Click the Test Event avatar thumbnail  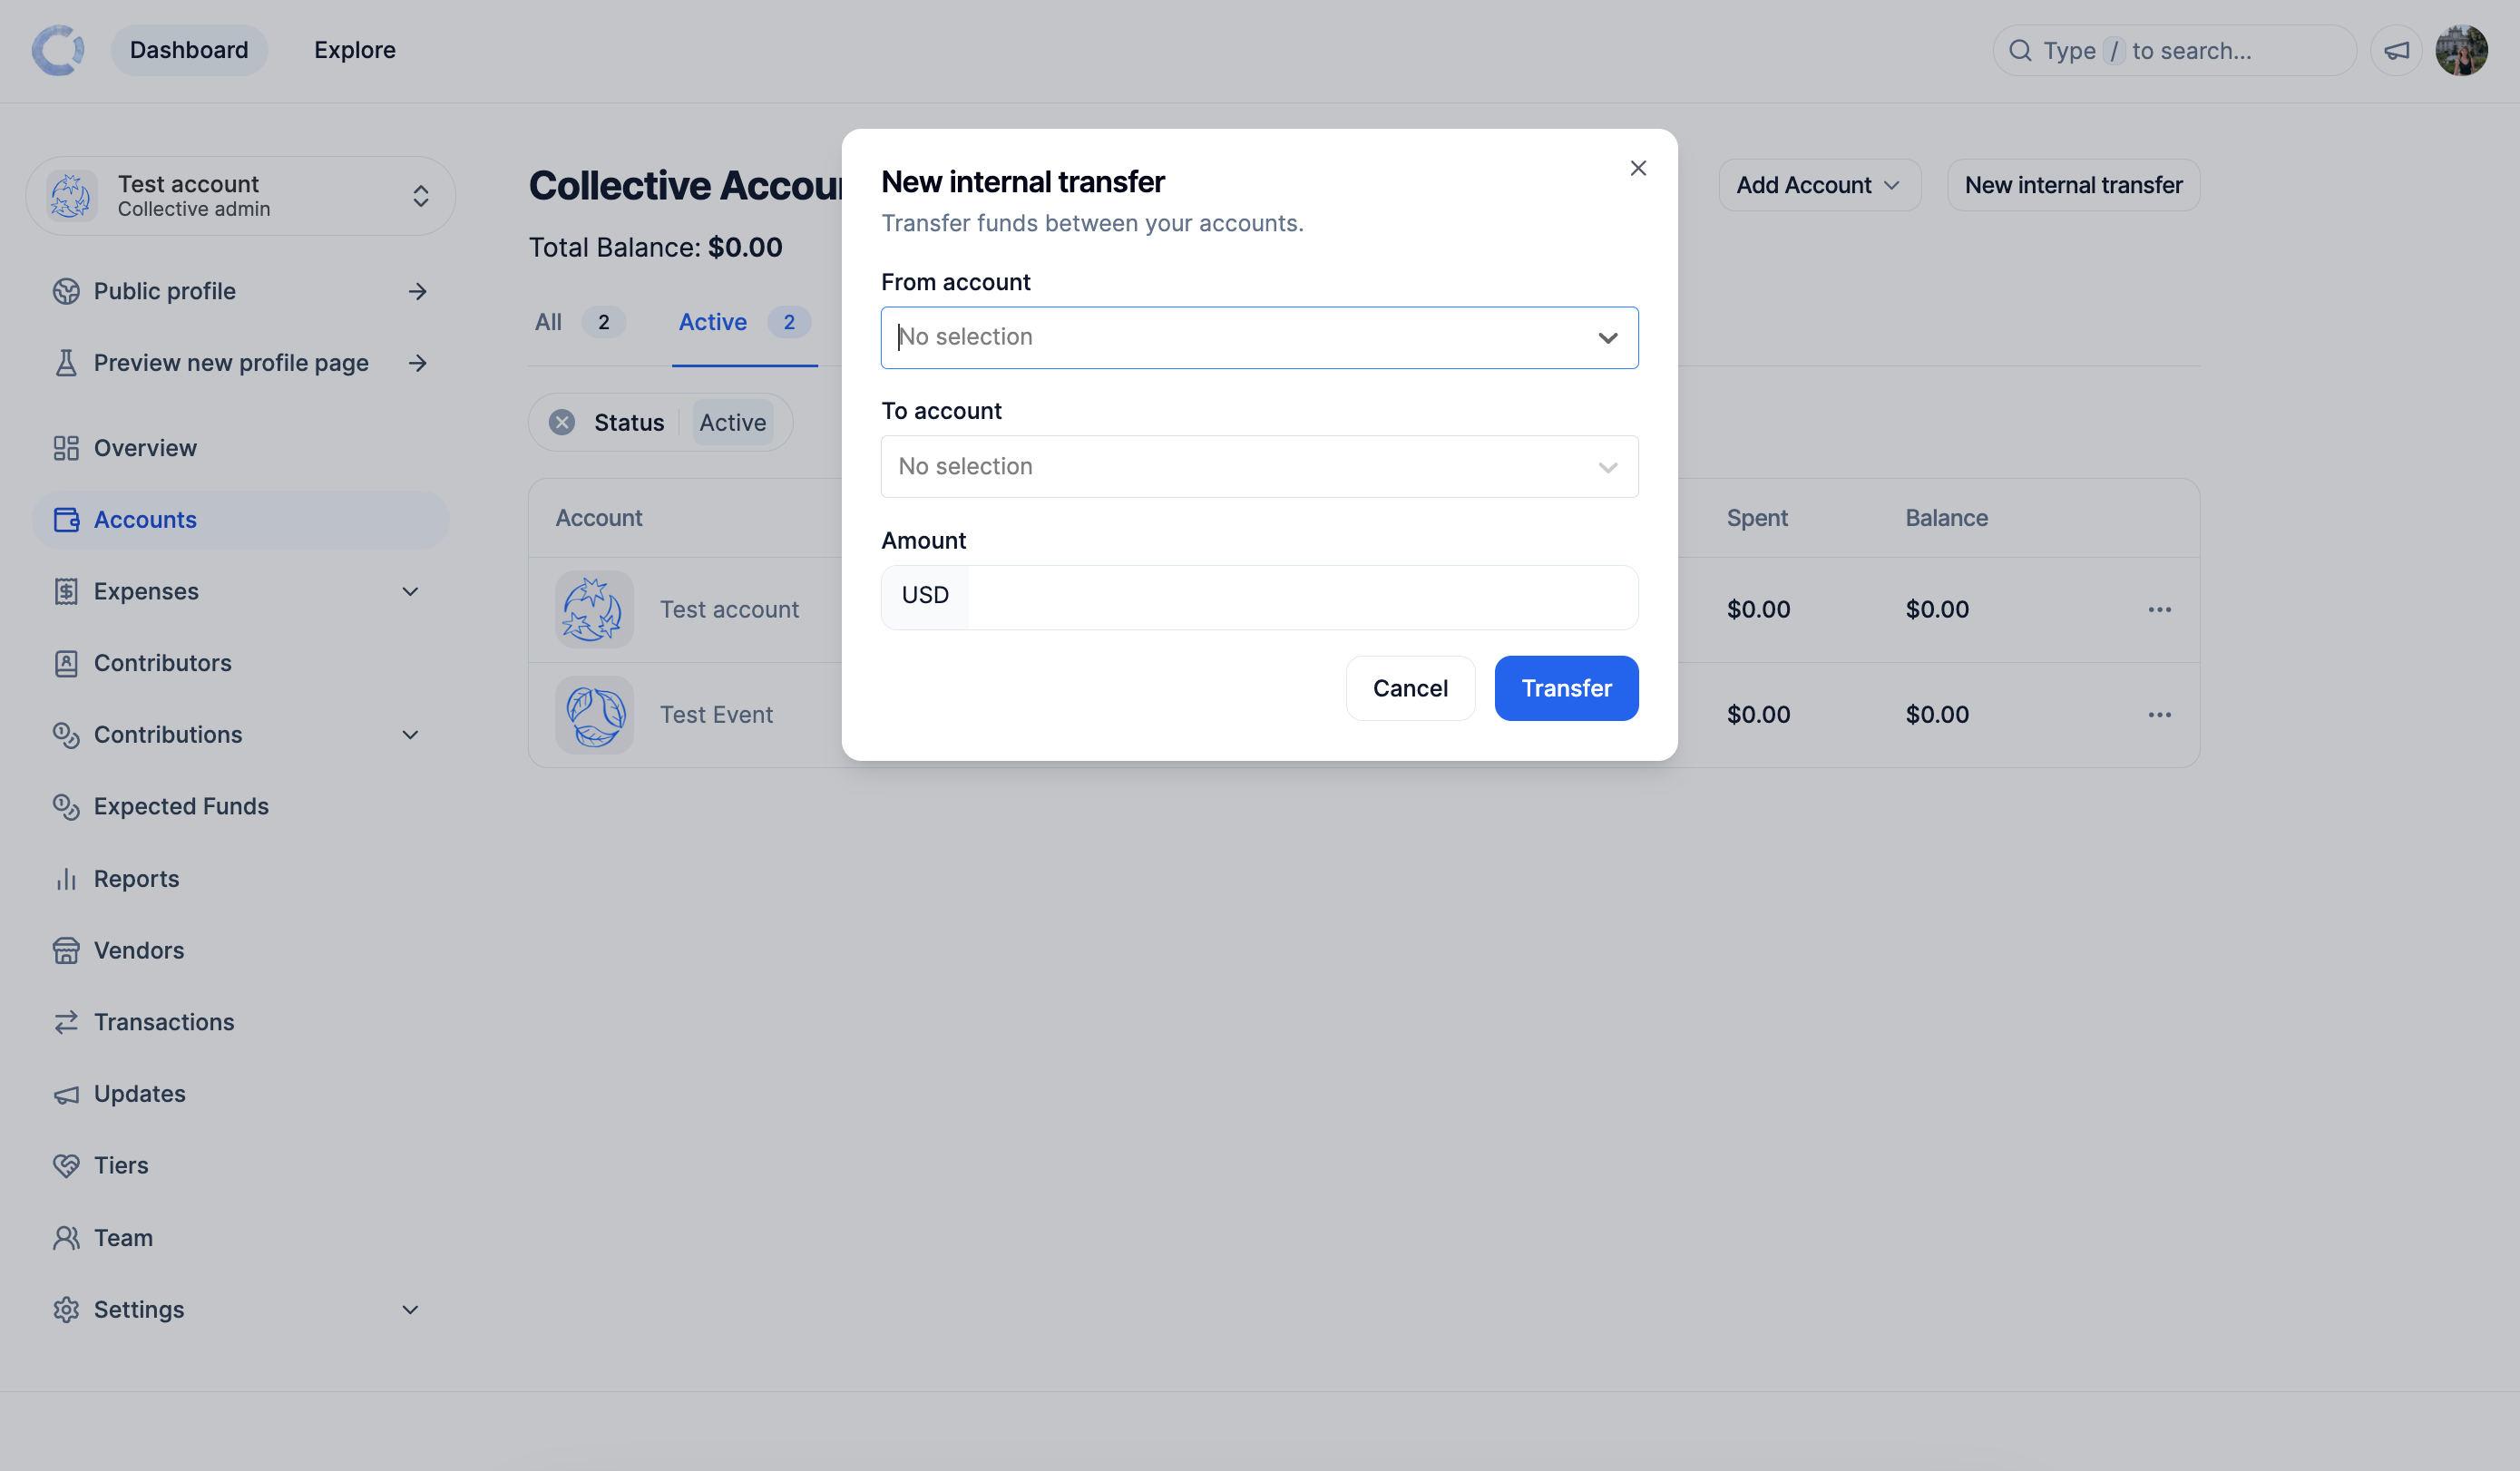coord(594,715)
